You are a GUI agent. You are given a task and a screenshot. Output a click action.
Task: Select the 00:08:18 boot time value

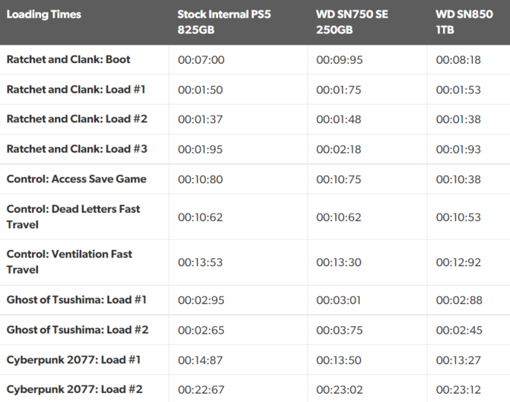click(458, 60)
